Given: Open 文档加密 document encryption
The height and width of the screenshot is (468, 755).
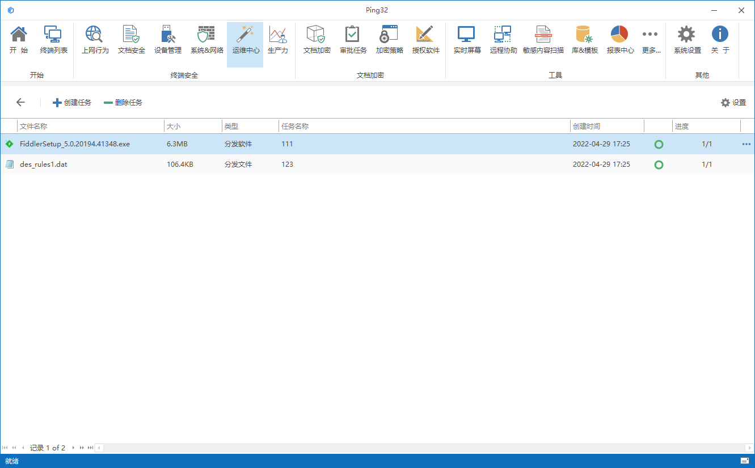Looking at the screenshot, I should click(x=317, y=40).
